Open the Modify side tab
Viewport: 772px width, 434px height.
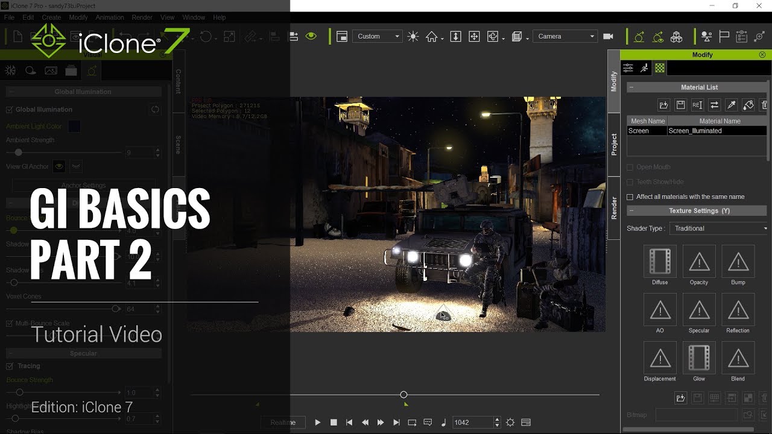613,81
